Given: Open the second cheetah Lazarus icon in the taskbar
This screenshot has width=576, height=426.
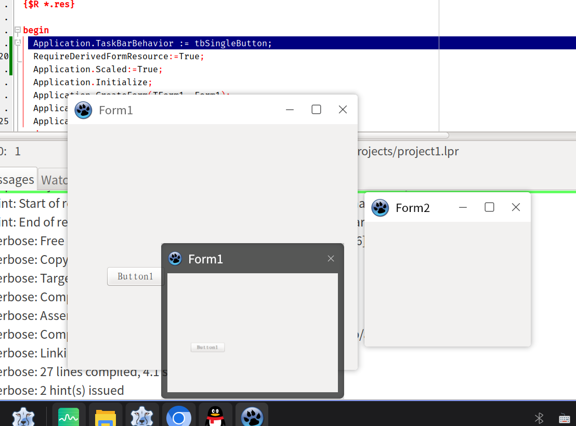Looking at the screenshot, I should coord(142,417).
